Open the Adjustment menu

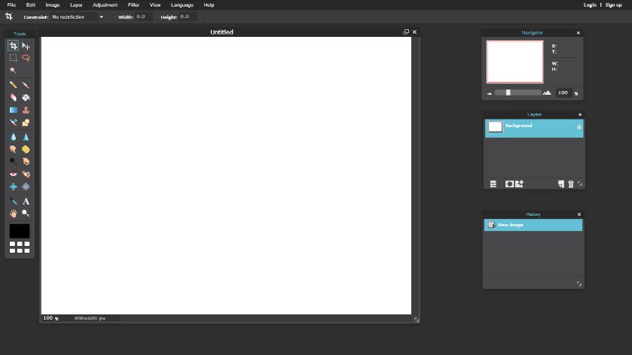[105, 5]
